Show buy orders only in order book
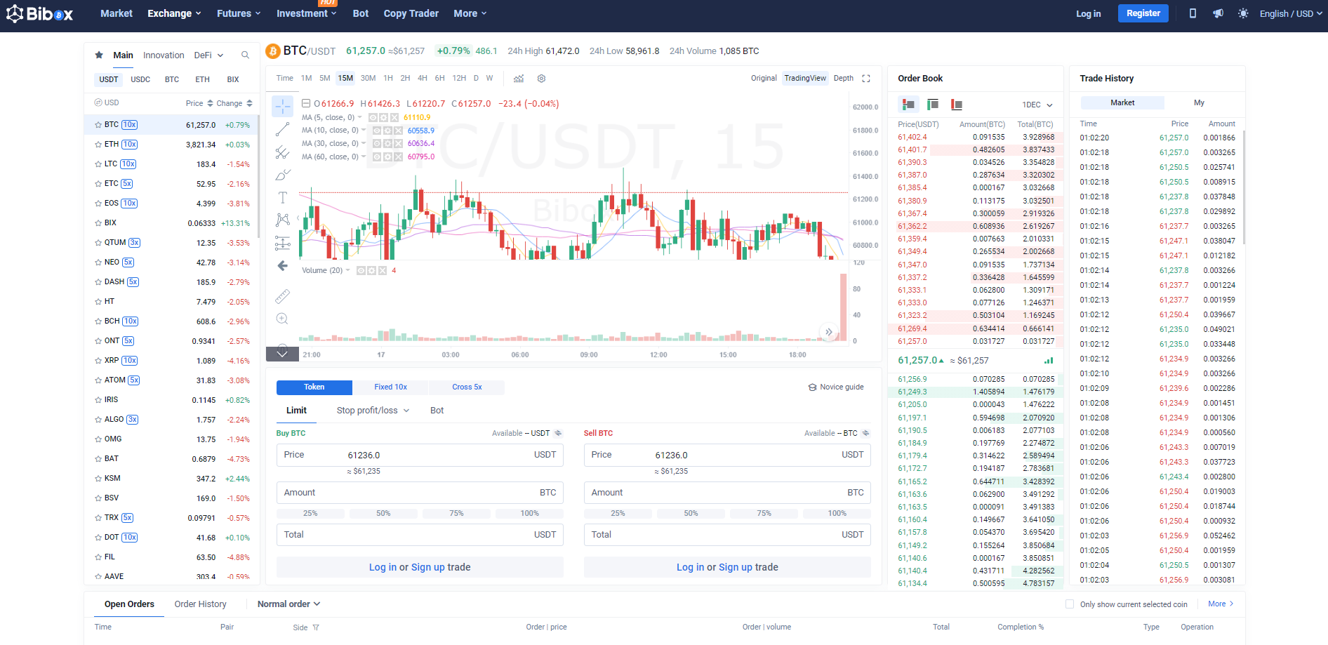This screenshot has height=645, width=1328. pyautogui.click(x=933, y=105)
